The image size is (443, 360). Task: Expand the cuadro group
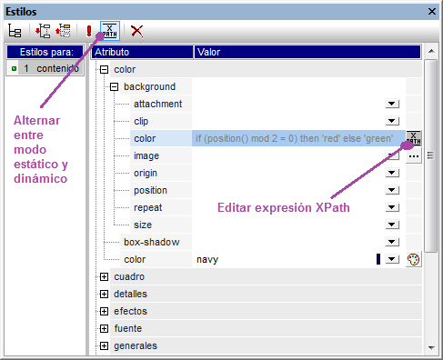104,277
